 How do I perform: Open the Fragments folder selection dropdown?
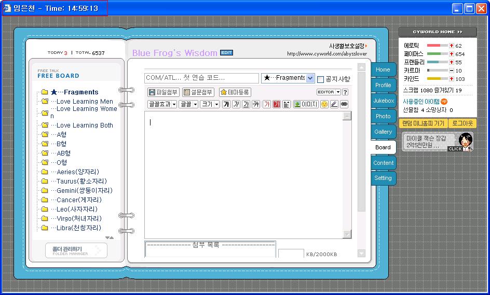pos(310,78)
